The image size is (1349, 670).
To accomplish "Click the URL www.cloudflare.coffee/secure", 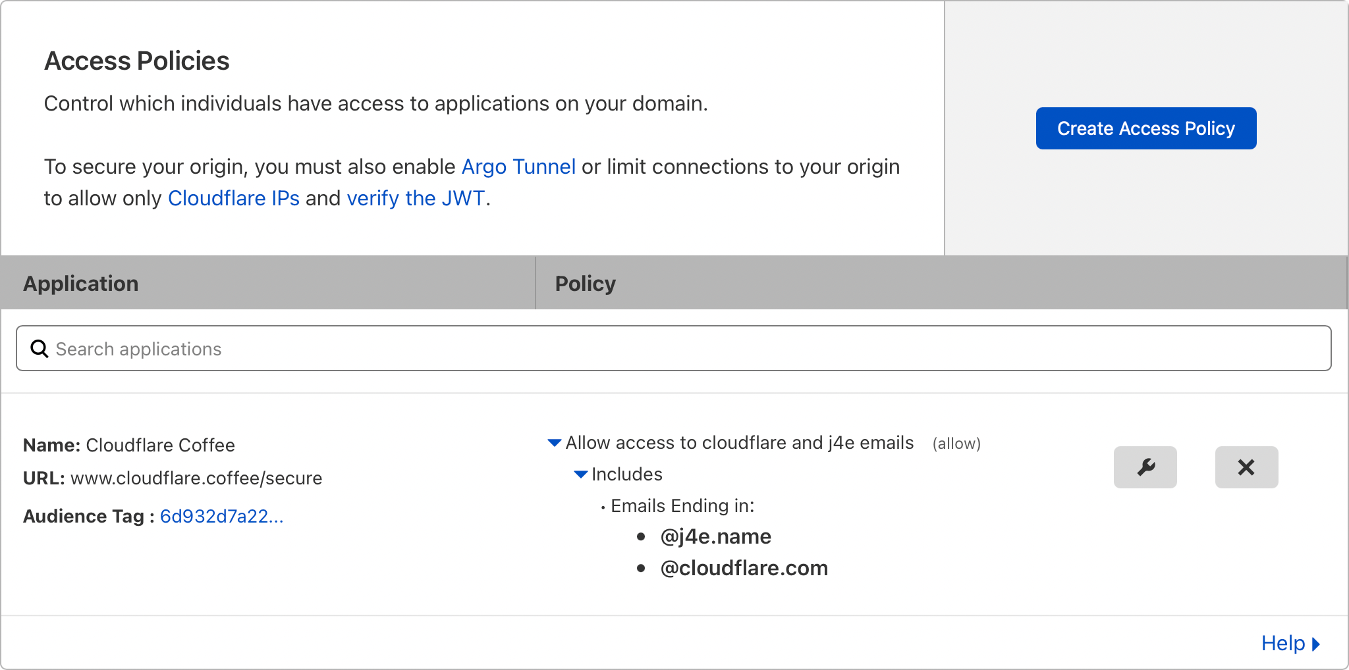I will [196, 478].
